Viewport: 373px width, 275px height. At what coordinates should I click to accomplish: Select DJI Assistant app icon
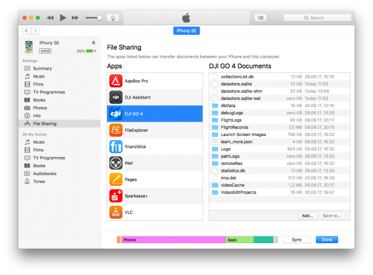(116, 97)
